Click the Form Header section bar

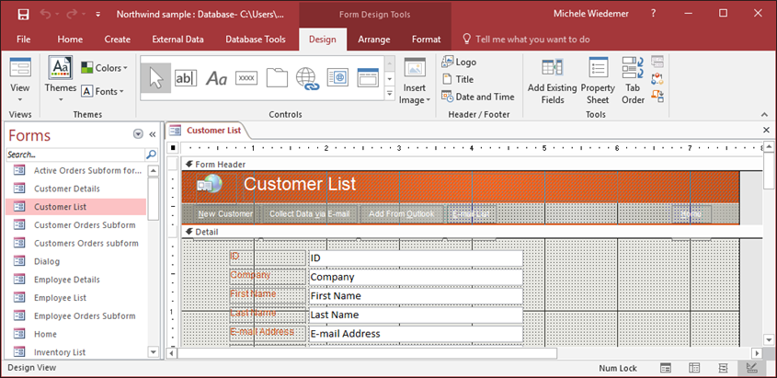[471, 164]
